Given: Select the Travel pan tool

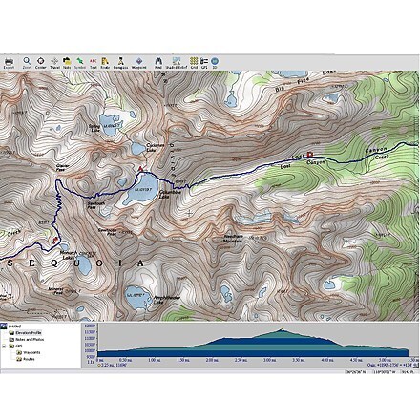Looking at the screenshot, I should pos(54,63).
